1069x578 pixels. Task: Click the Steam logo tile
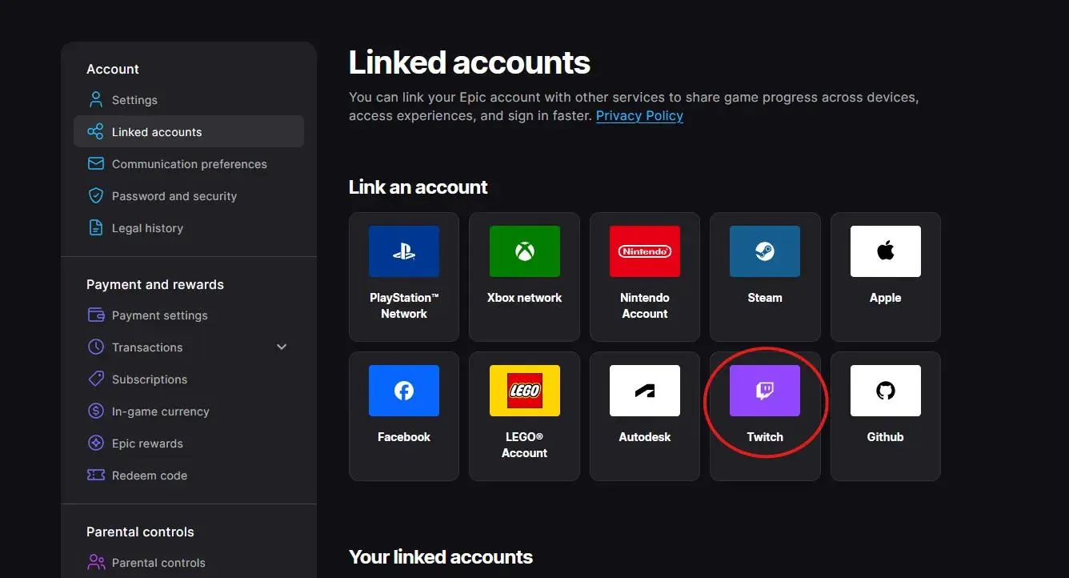click(x=765, y=251)
